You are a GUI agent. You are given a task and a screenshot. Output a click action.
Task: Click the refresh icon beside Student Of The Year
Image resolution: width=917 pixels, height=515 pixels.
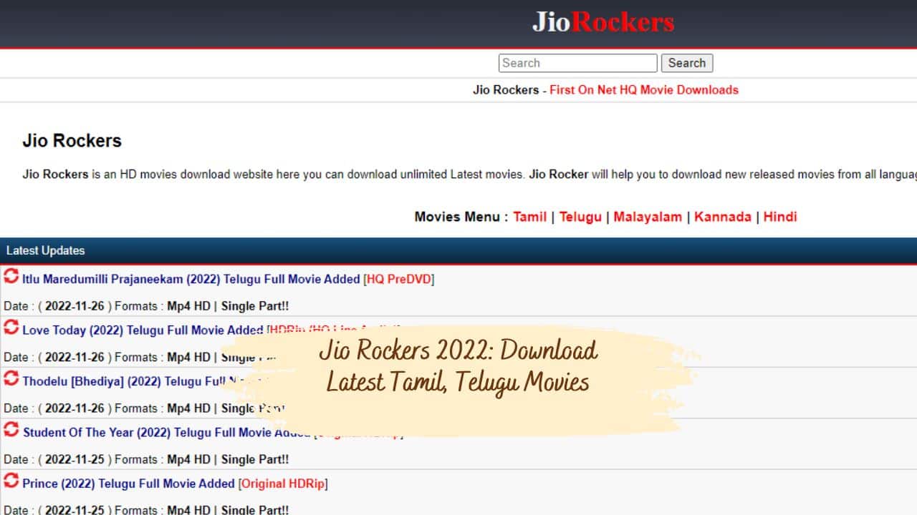(x=11, y=429)
